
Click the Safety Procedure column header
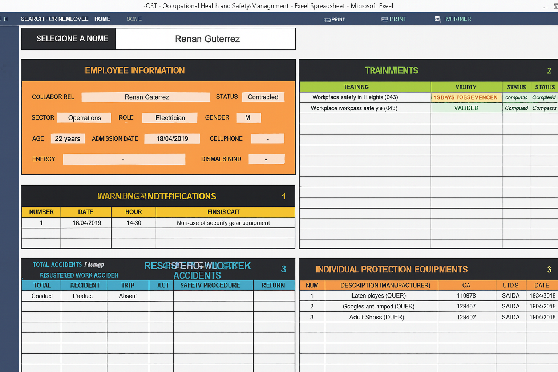[x=210, y=285]
